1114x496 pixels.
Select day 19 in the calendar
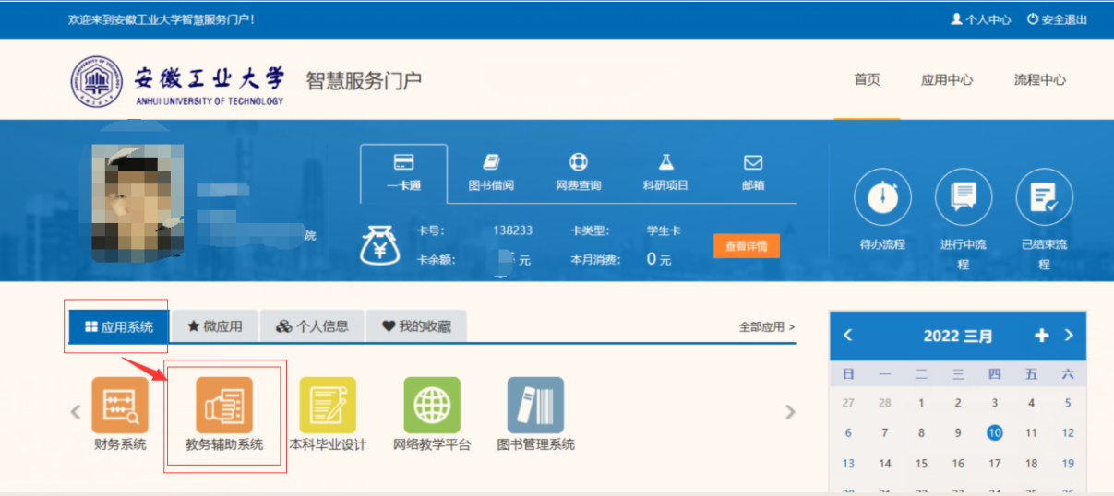click(1068, 464)
